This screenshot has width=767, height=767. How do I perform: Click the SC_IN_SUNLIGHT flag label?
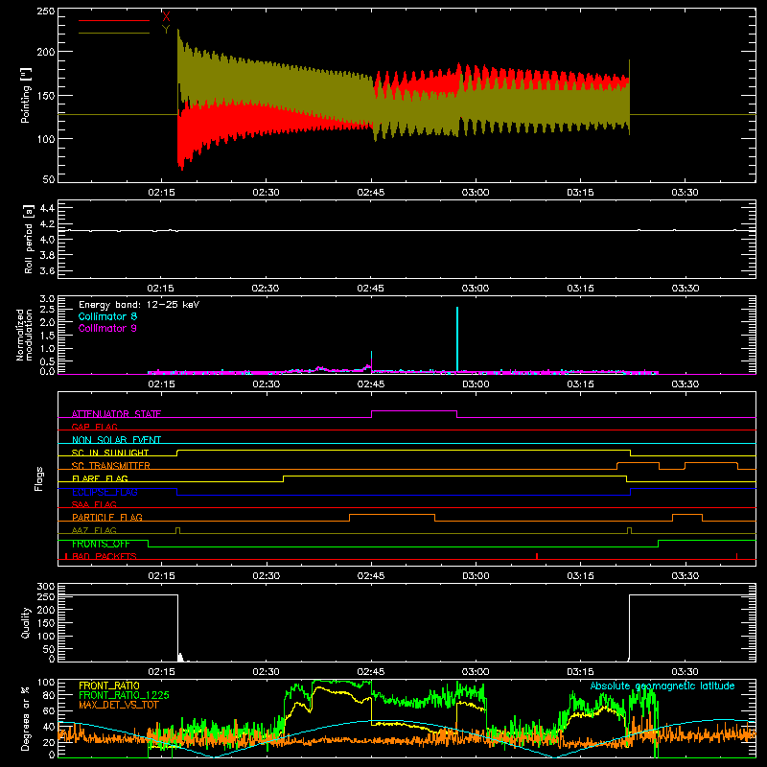pos(110,453)
